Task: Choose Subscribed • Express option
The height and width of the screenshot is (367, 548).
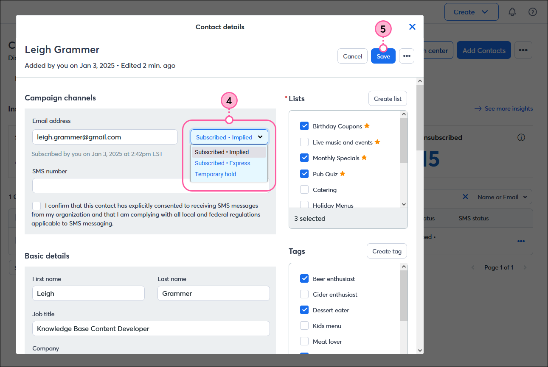Action: point(229,163)
